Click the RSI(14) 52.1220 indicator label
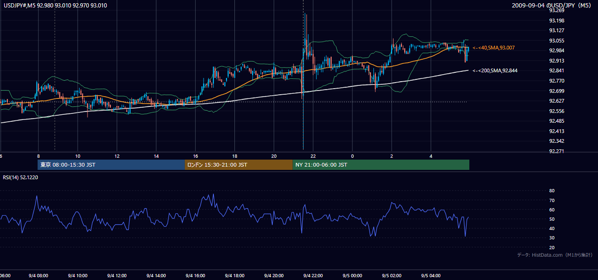Image resolution: width=598 pixels, height=280 pixels. (21, 177)
